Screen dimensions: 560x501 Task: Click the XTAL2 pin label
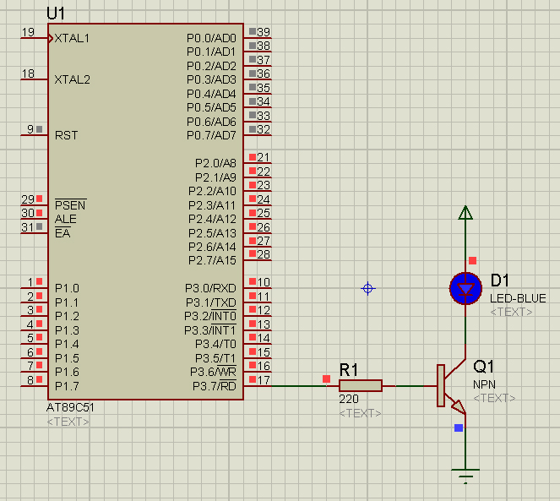pos(73,79)
